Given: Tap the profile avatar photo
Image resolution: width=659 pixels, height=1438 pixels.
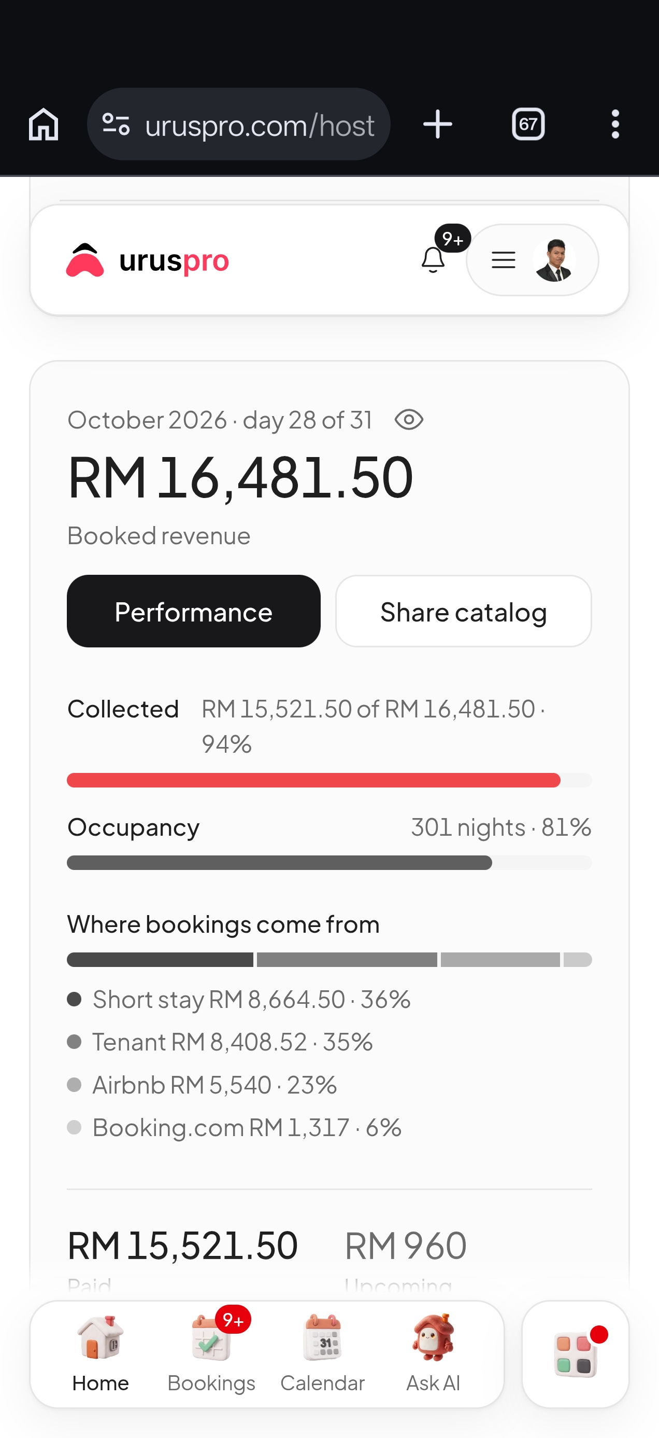Looking at the screenshot, I should click(x=554, y=260).
